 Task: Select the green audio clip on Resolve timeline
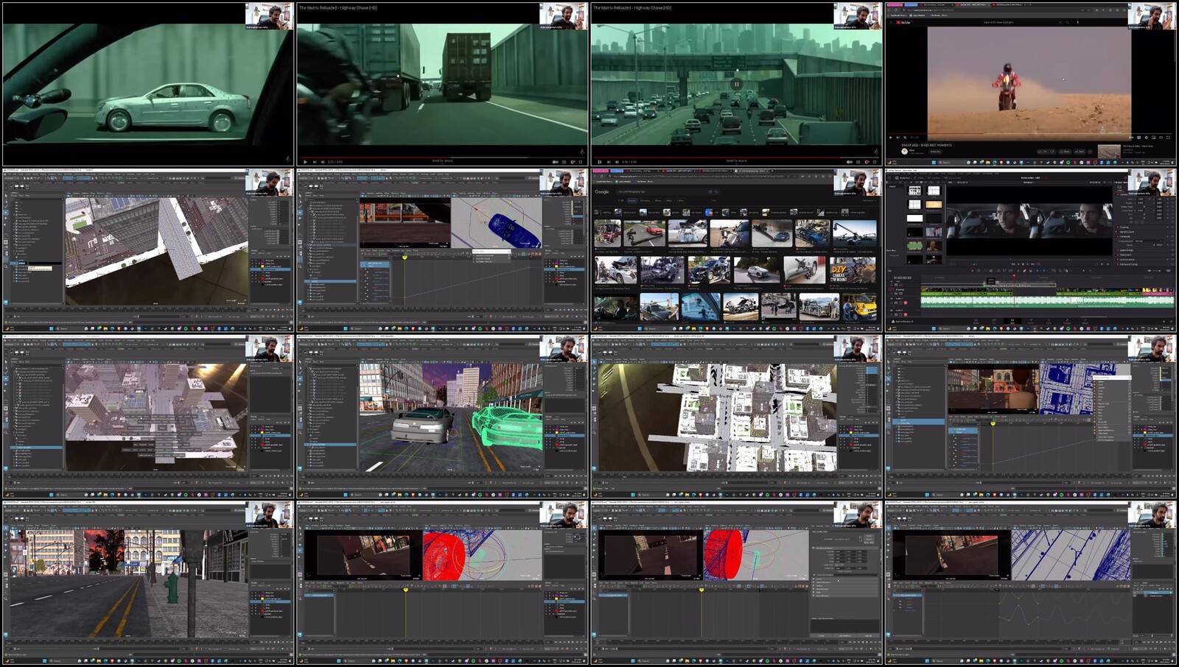(x=1047, y=301)
